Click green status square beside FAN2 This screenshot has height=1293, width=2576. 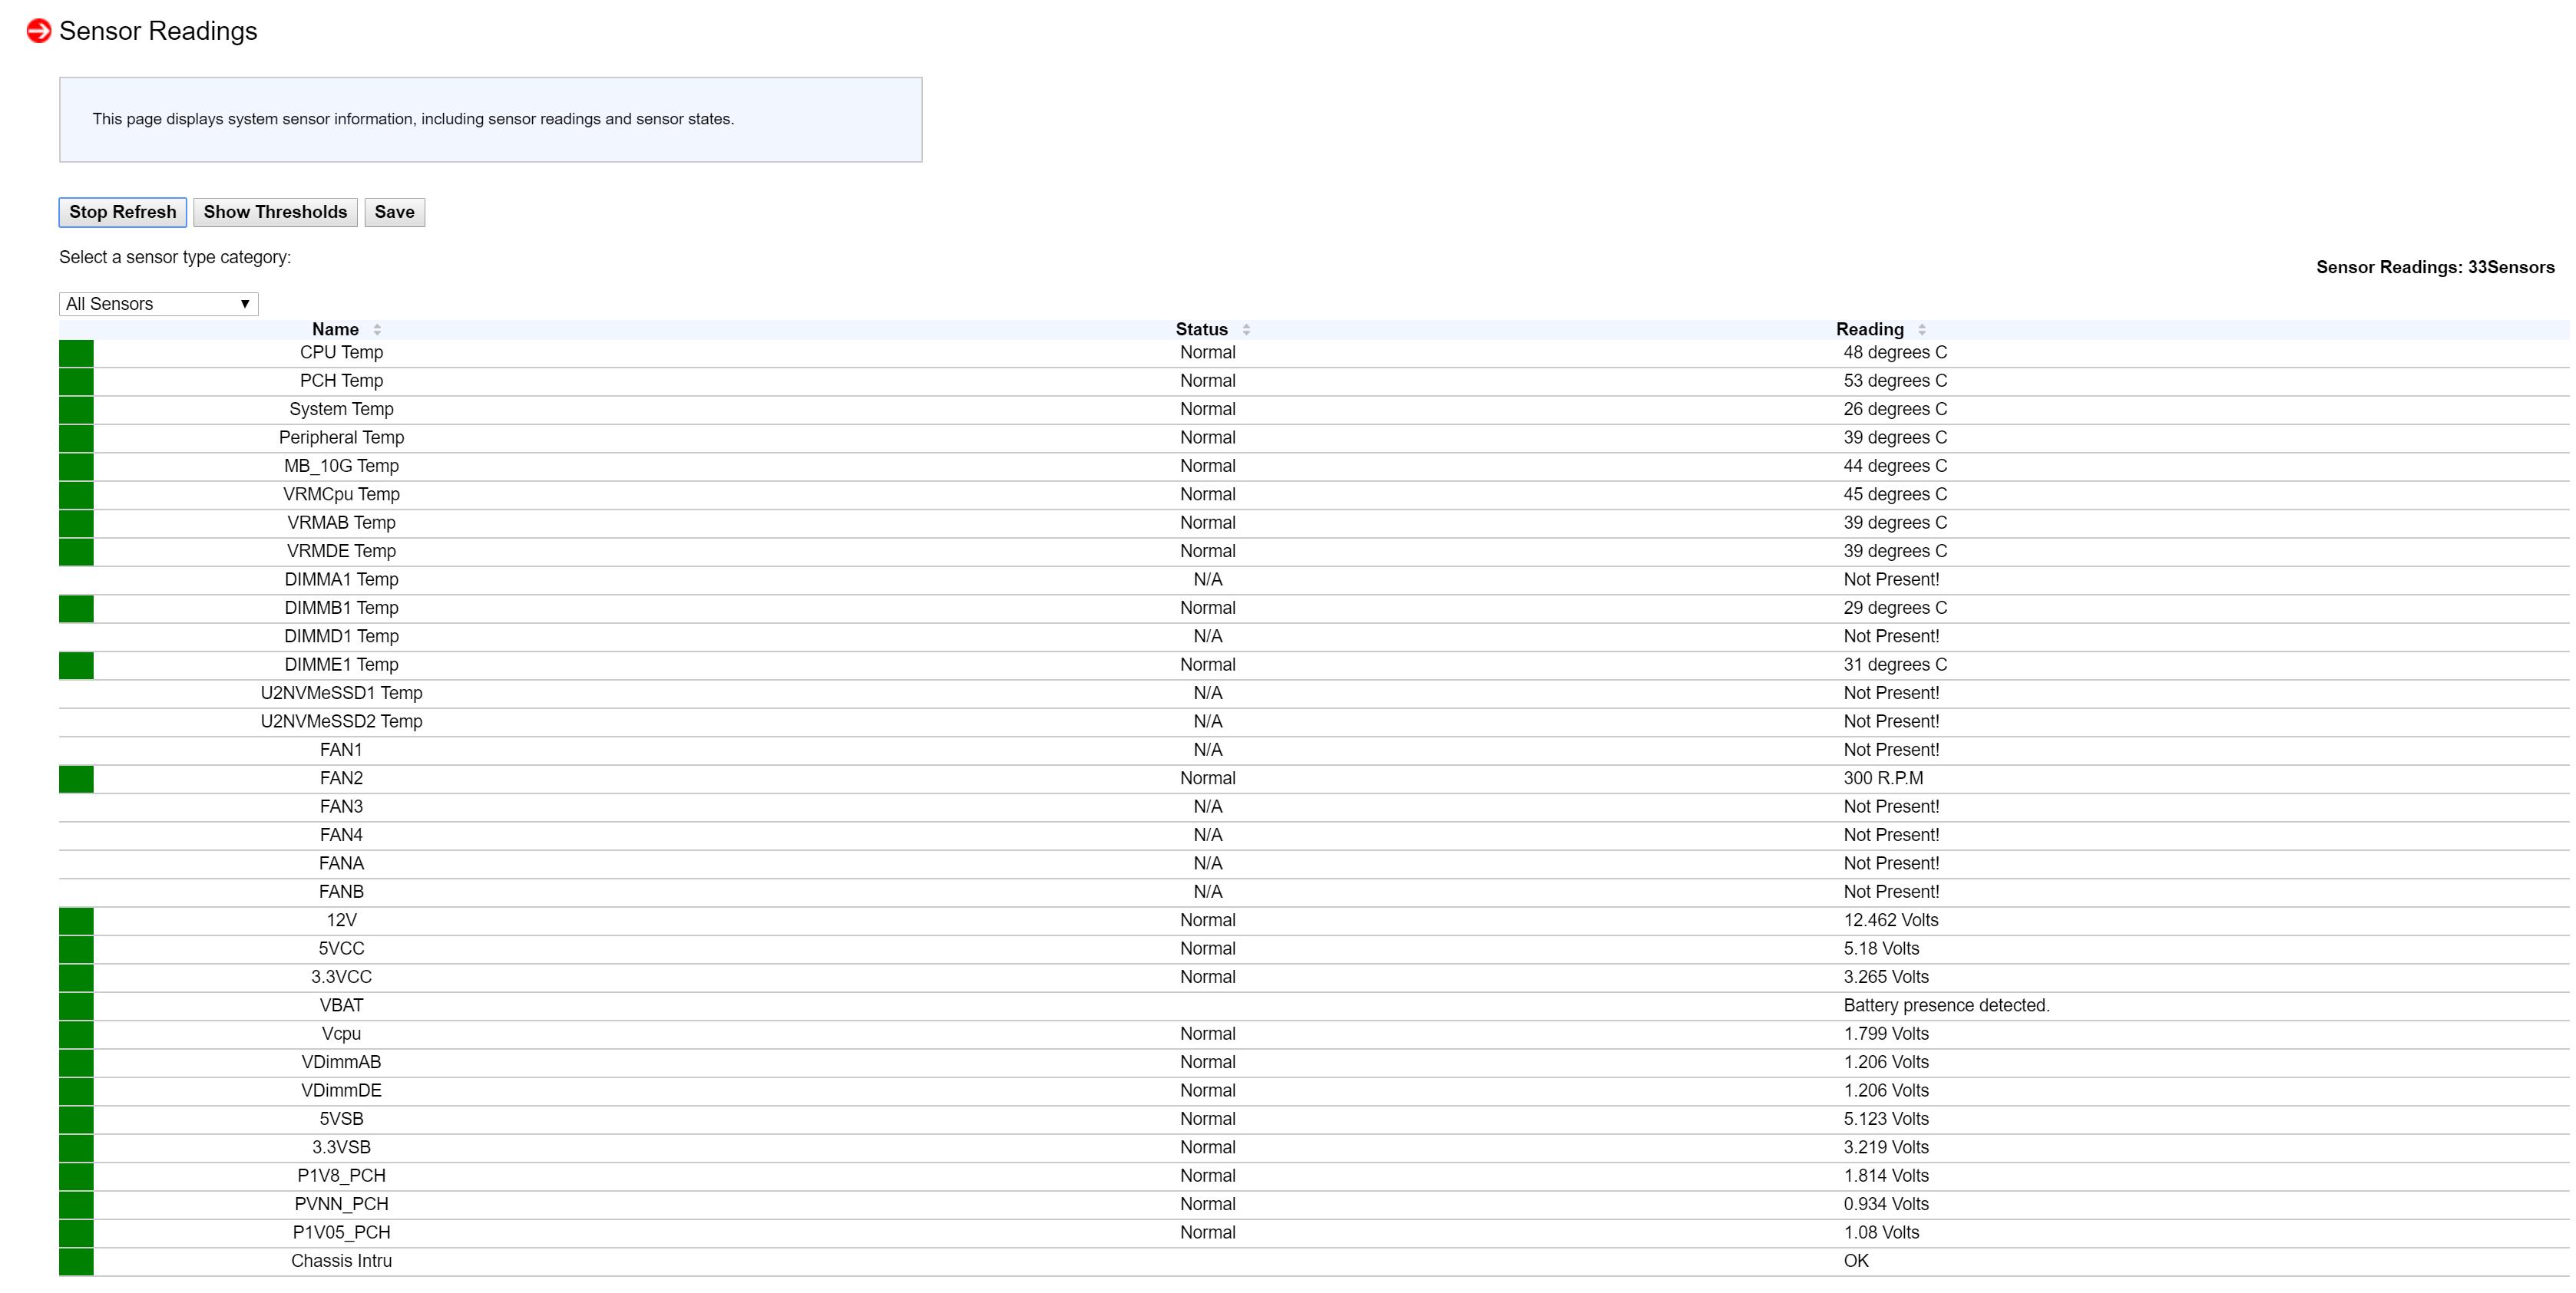click(76, 778)
